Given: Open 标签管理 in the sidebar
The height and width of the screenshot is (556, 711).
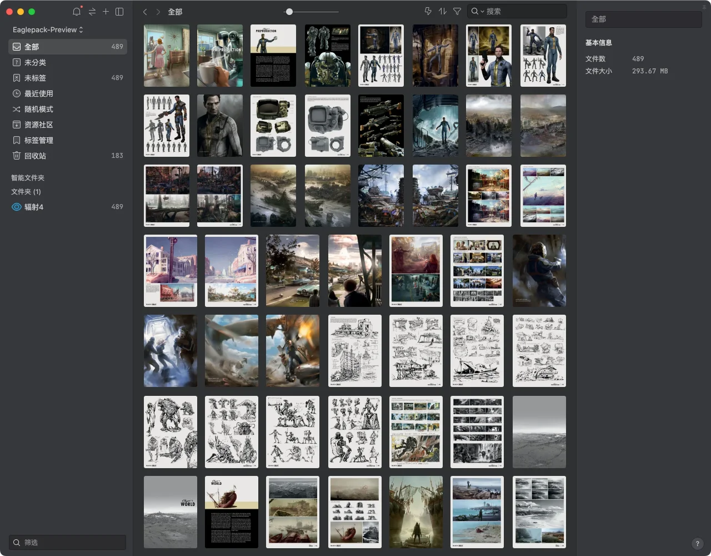Looking at the screenshot, I should (68, 140).
